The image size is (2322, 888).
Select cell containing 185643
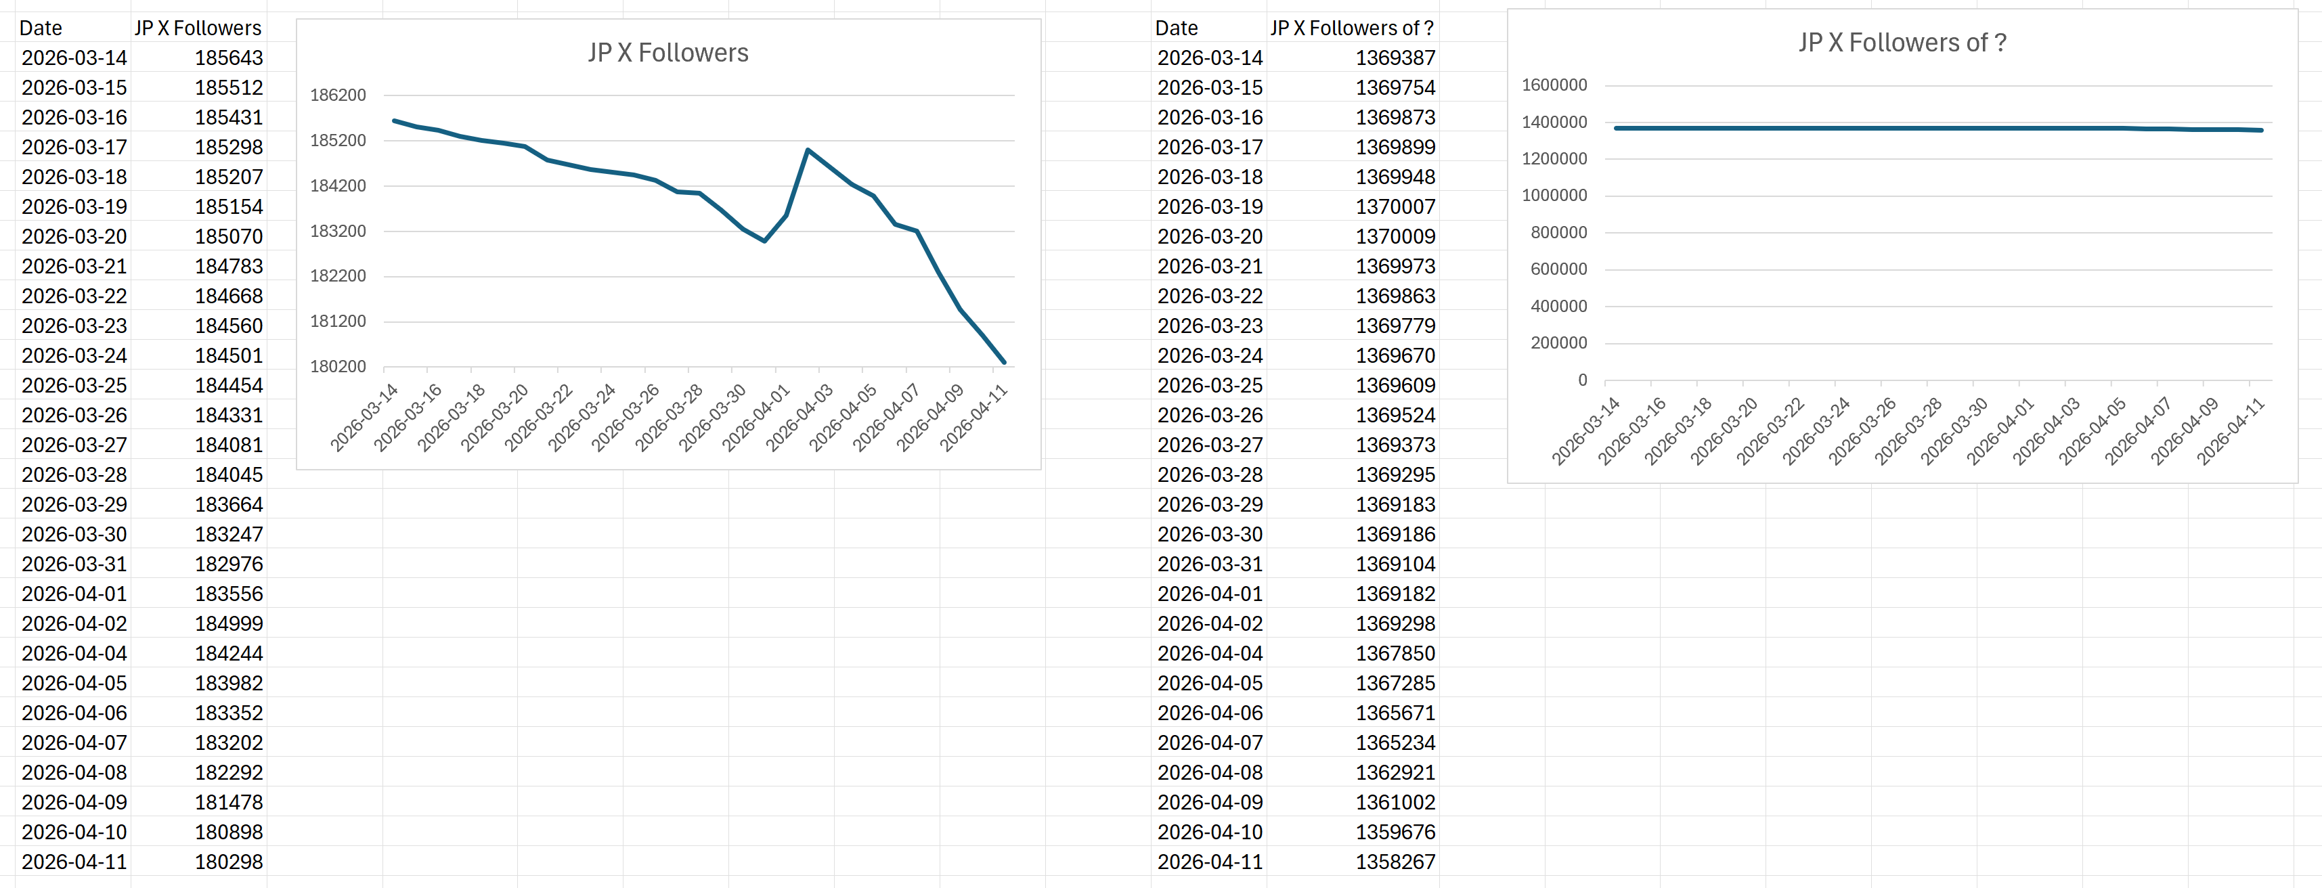[x=228, y=58]
